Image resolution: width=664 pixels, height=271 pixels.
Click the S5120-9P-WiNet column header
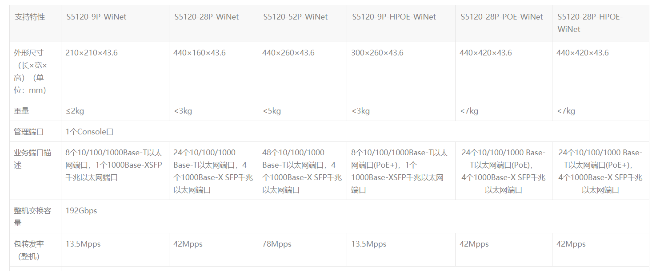96,17
